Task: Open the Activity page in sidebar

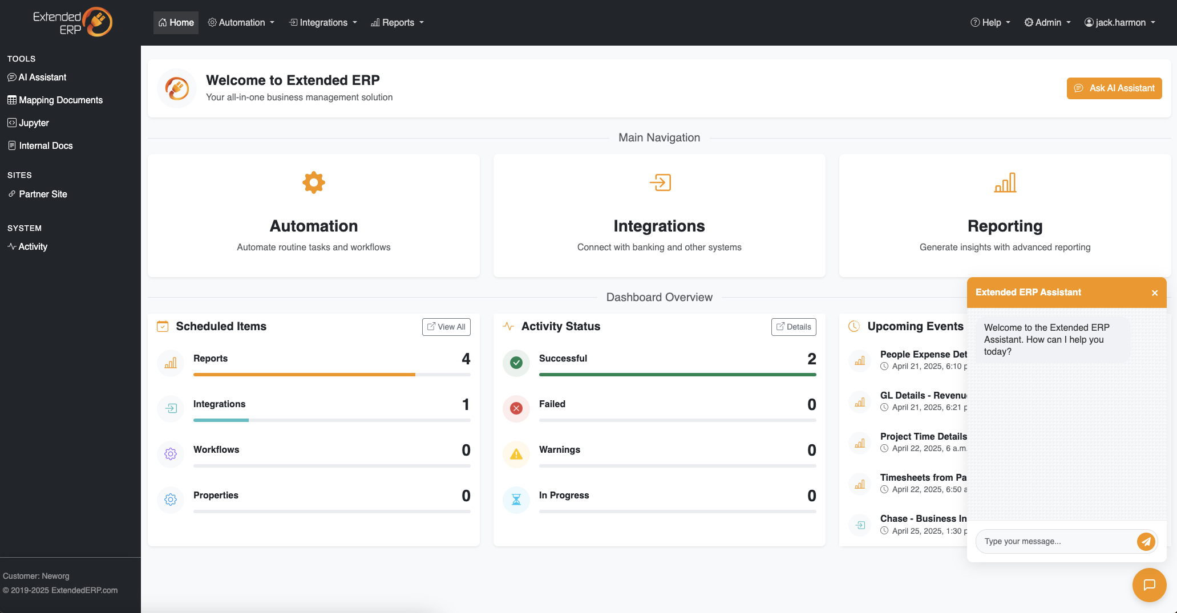Action: [27, 246]
